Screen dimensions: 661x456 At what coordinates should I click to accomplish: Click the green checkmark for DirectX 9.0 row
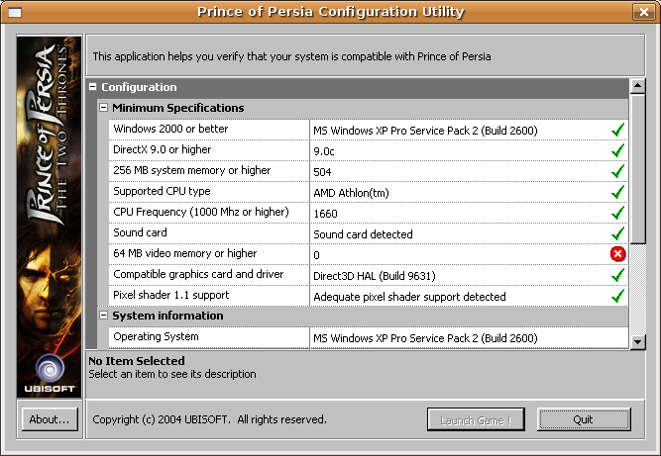point(618,150)
